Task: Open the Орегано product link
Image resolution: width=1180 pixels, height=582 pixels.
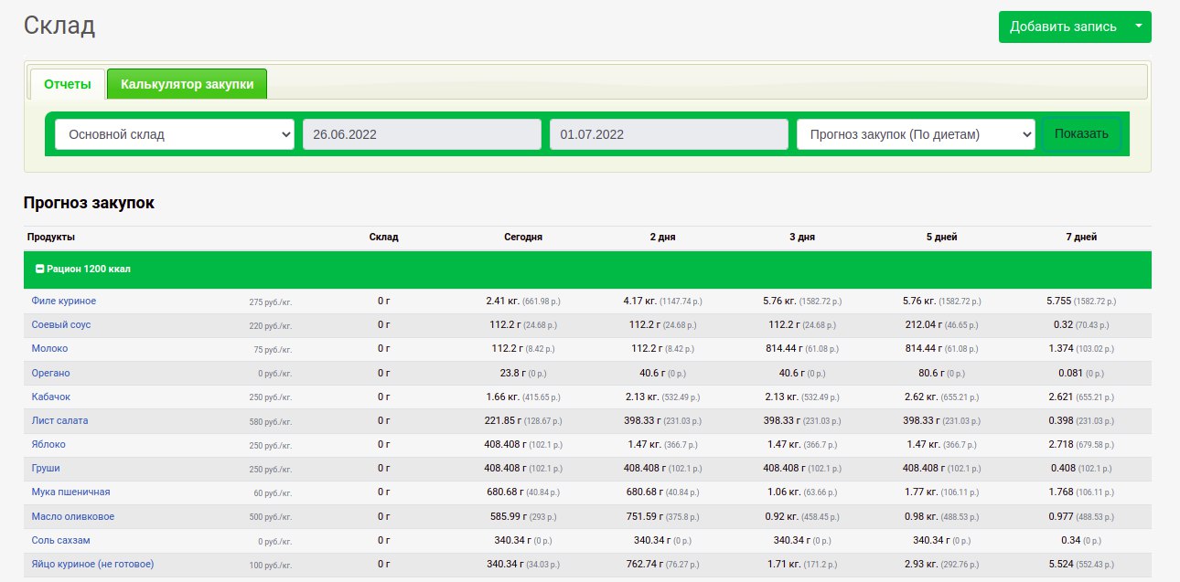Action: (50, 373)
